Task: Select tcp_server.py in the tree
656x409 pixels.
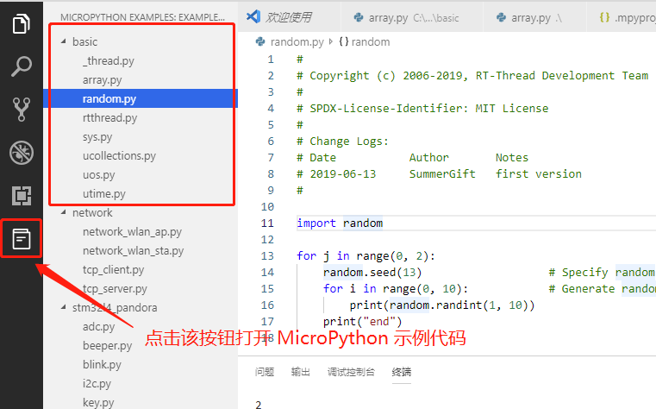Action: (x=115, y=288)
